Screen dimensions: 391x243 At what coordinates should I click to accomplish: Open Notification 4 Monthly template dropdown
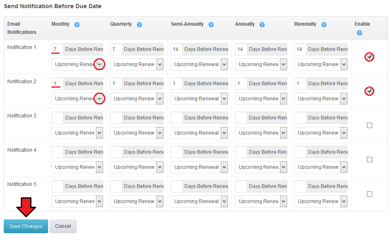pos(77,167)
